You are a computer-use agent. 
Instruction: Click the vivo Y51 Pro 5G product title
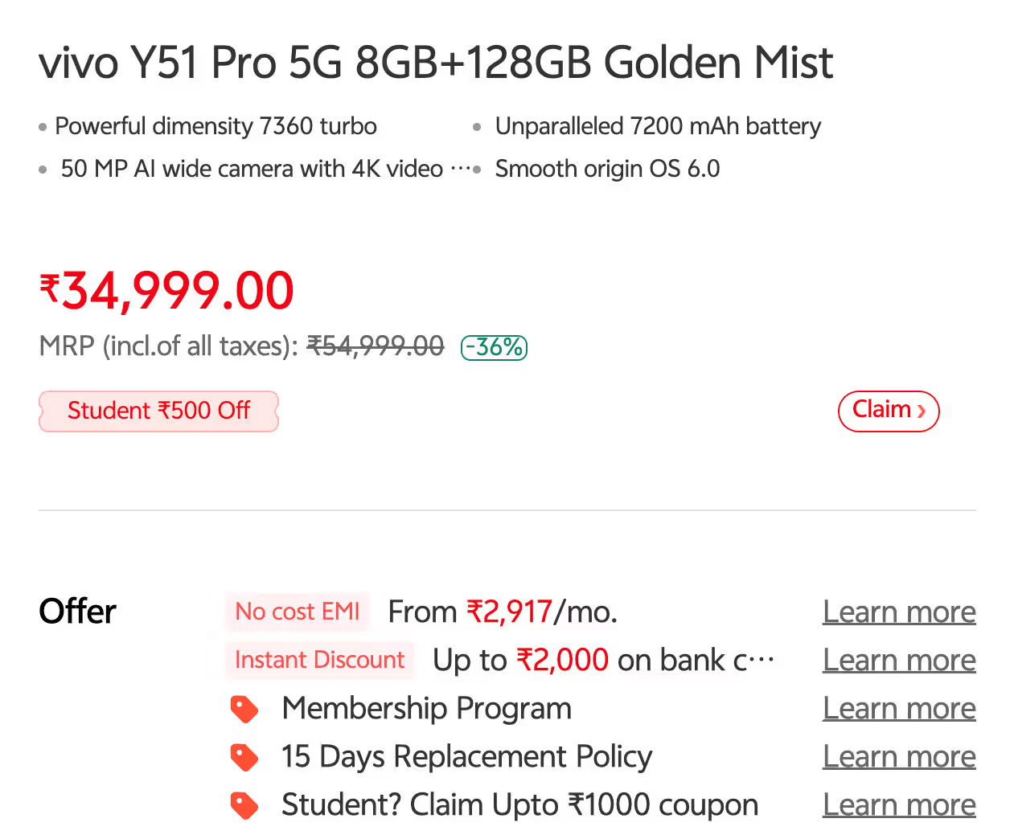436,63
